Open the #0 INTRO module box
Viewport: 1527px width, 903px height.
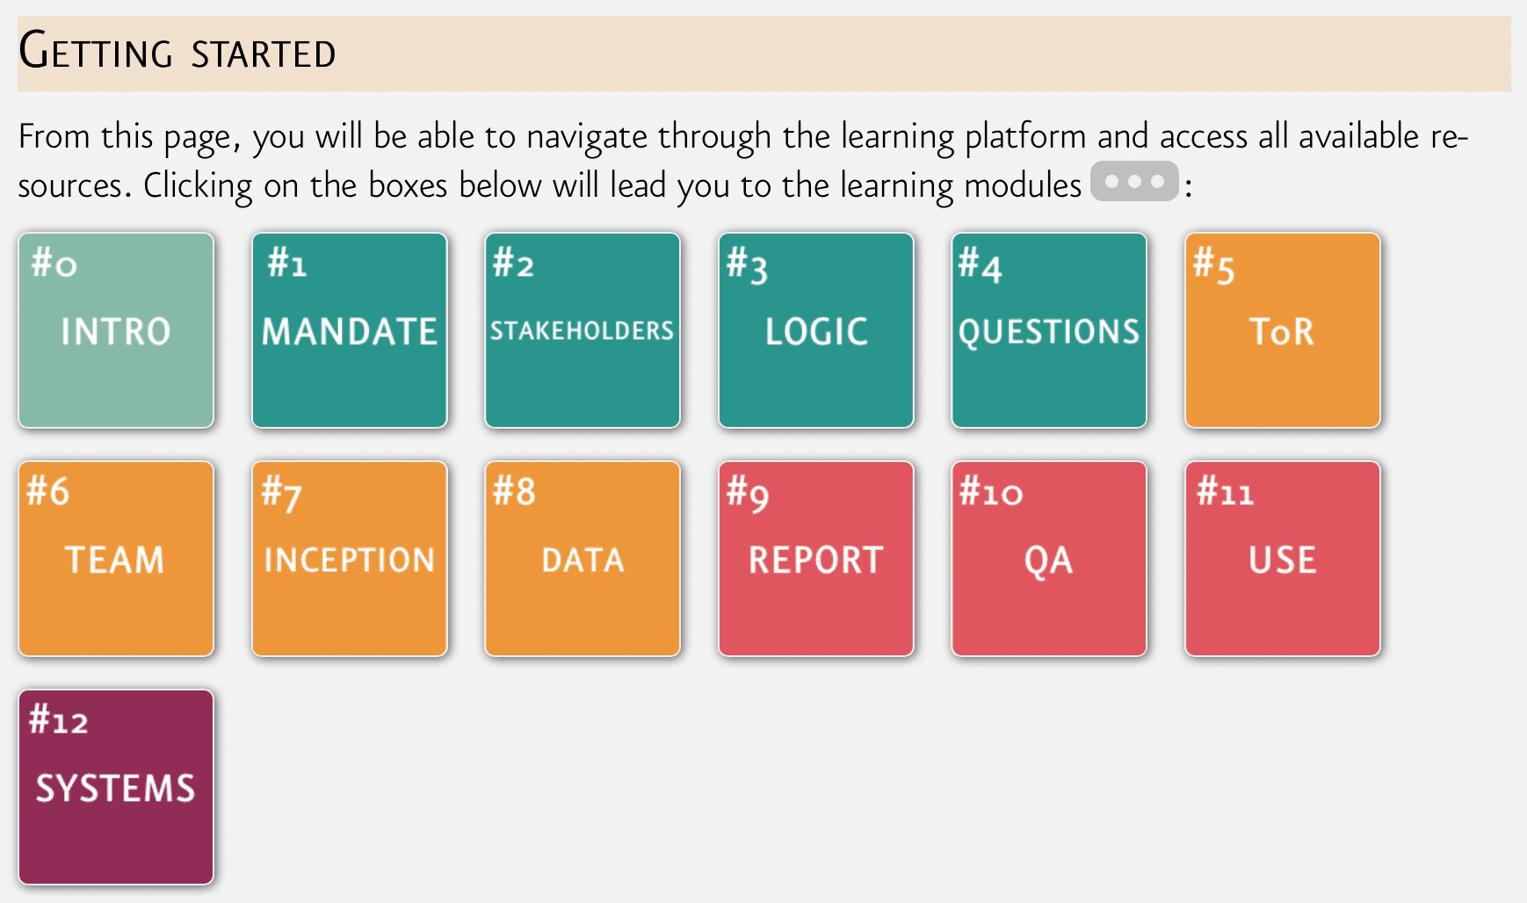click(x=116, y=331)
